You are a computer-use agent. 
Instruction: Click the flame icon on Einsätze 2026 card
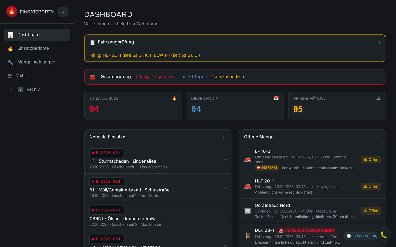coord(174,98)
